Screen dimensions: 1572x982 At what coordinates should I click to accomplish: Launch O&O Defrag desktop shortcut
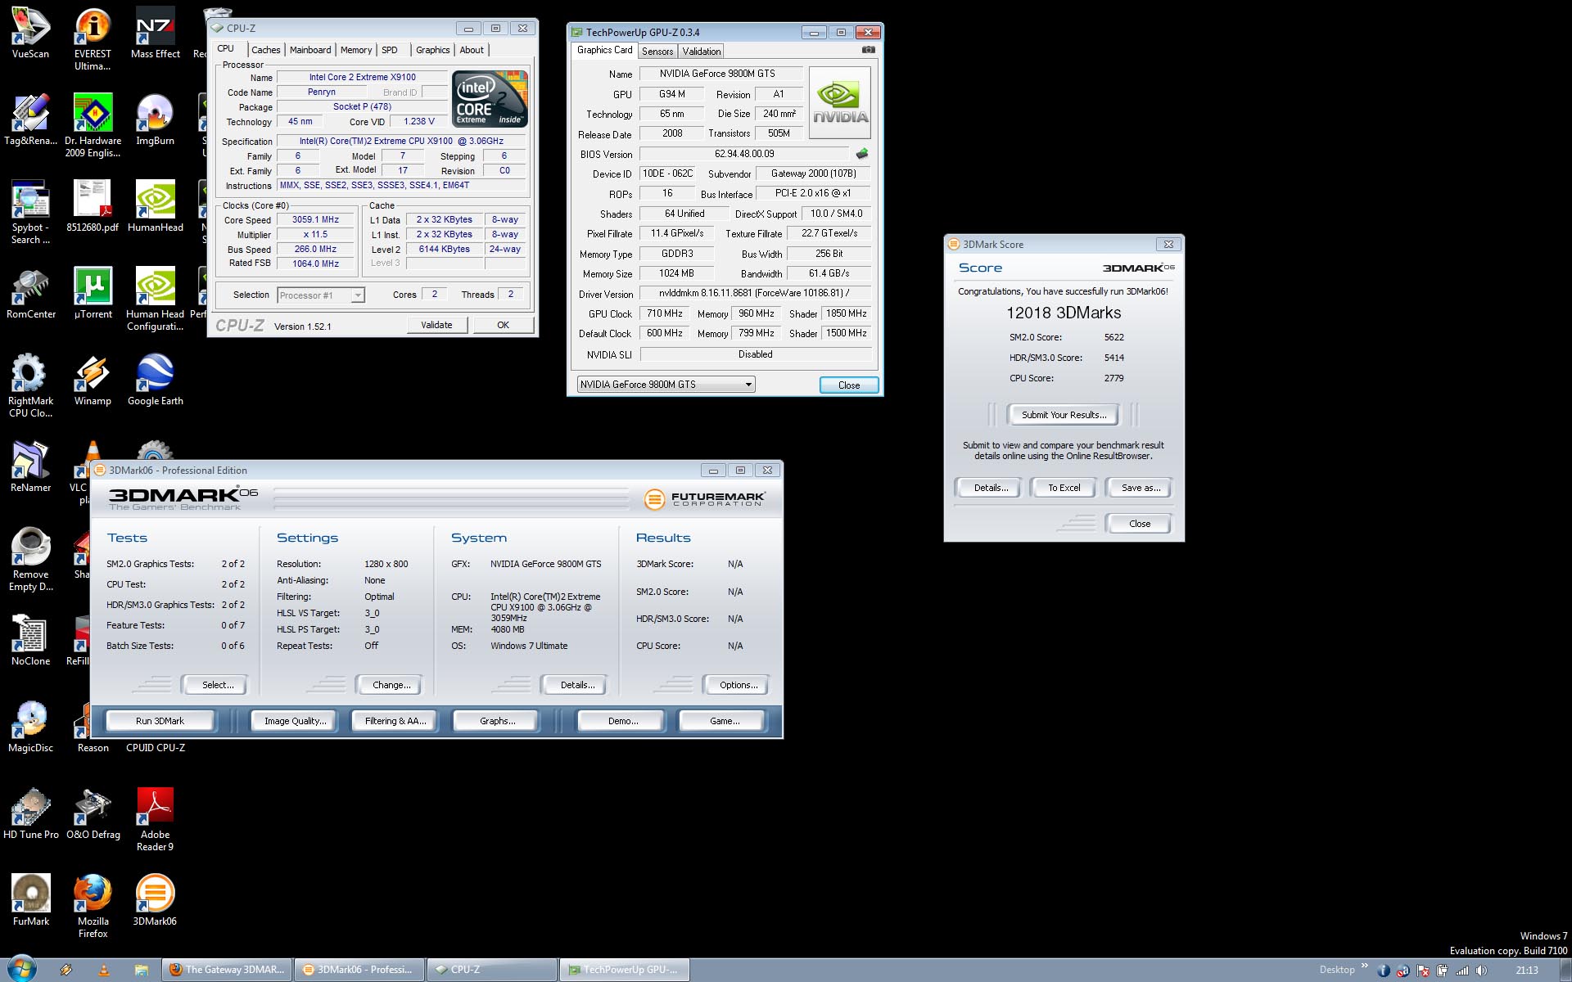click(93, 813)
